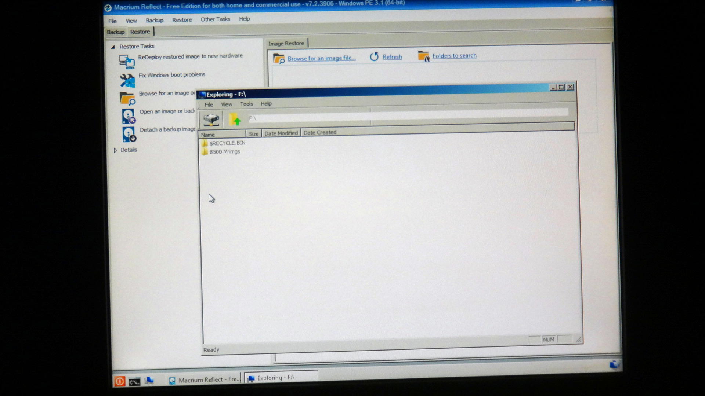Open the Backup menu in Macrium Reflect

tap(154, 20)
